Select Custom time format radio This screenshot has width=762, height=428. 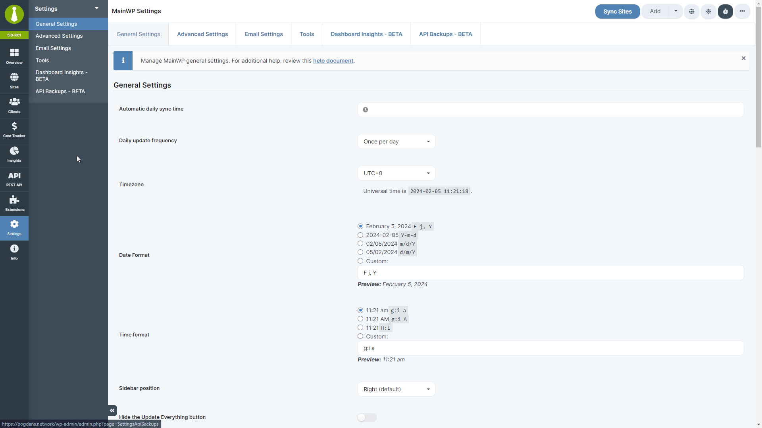click(x=360, y=336)
